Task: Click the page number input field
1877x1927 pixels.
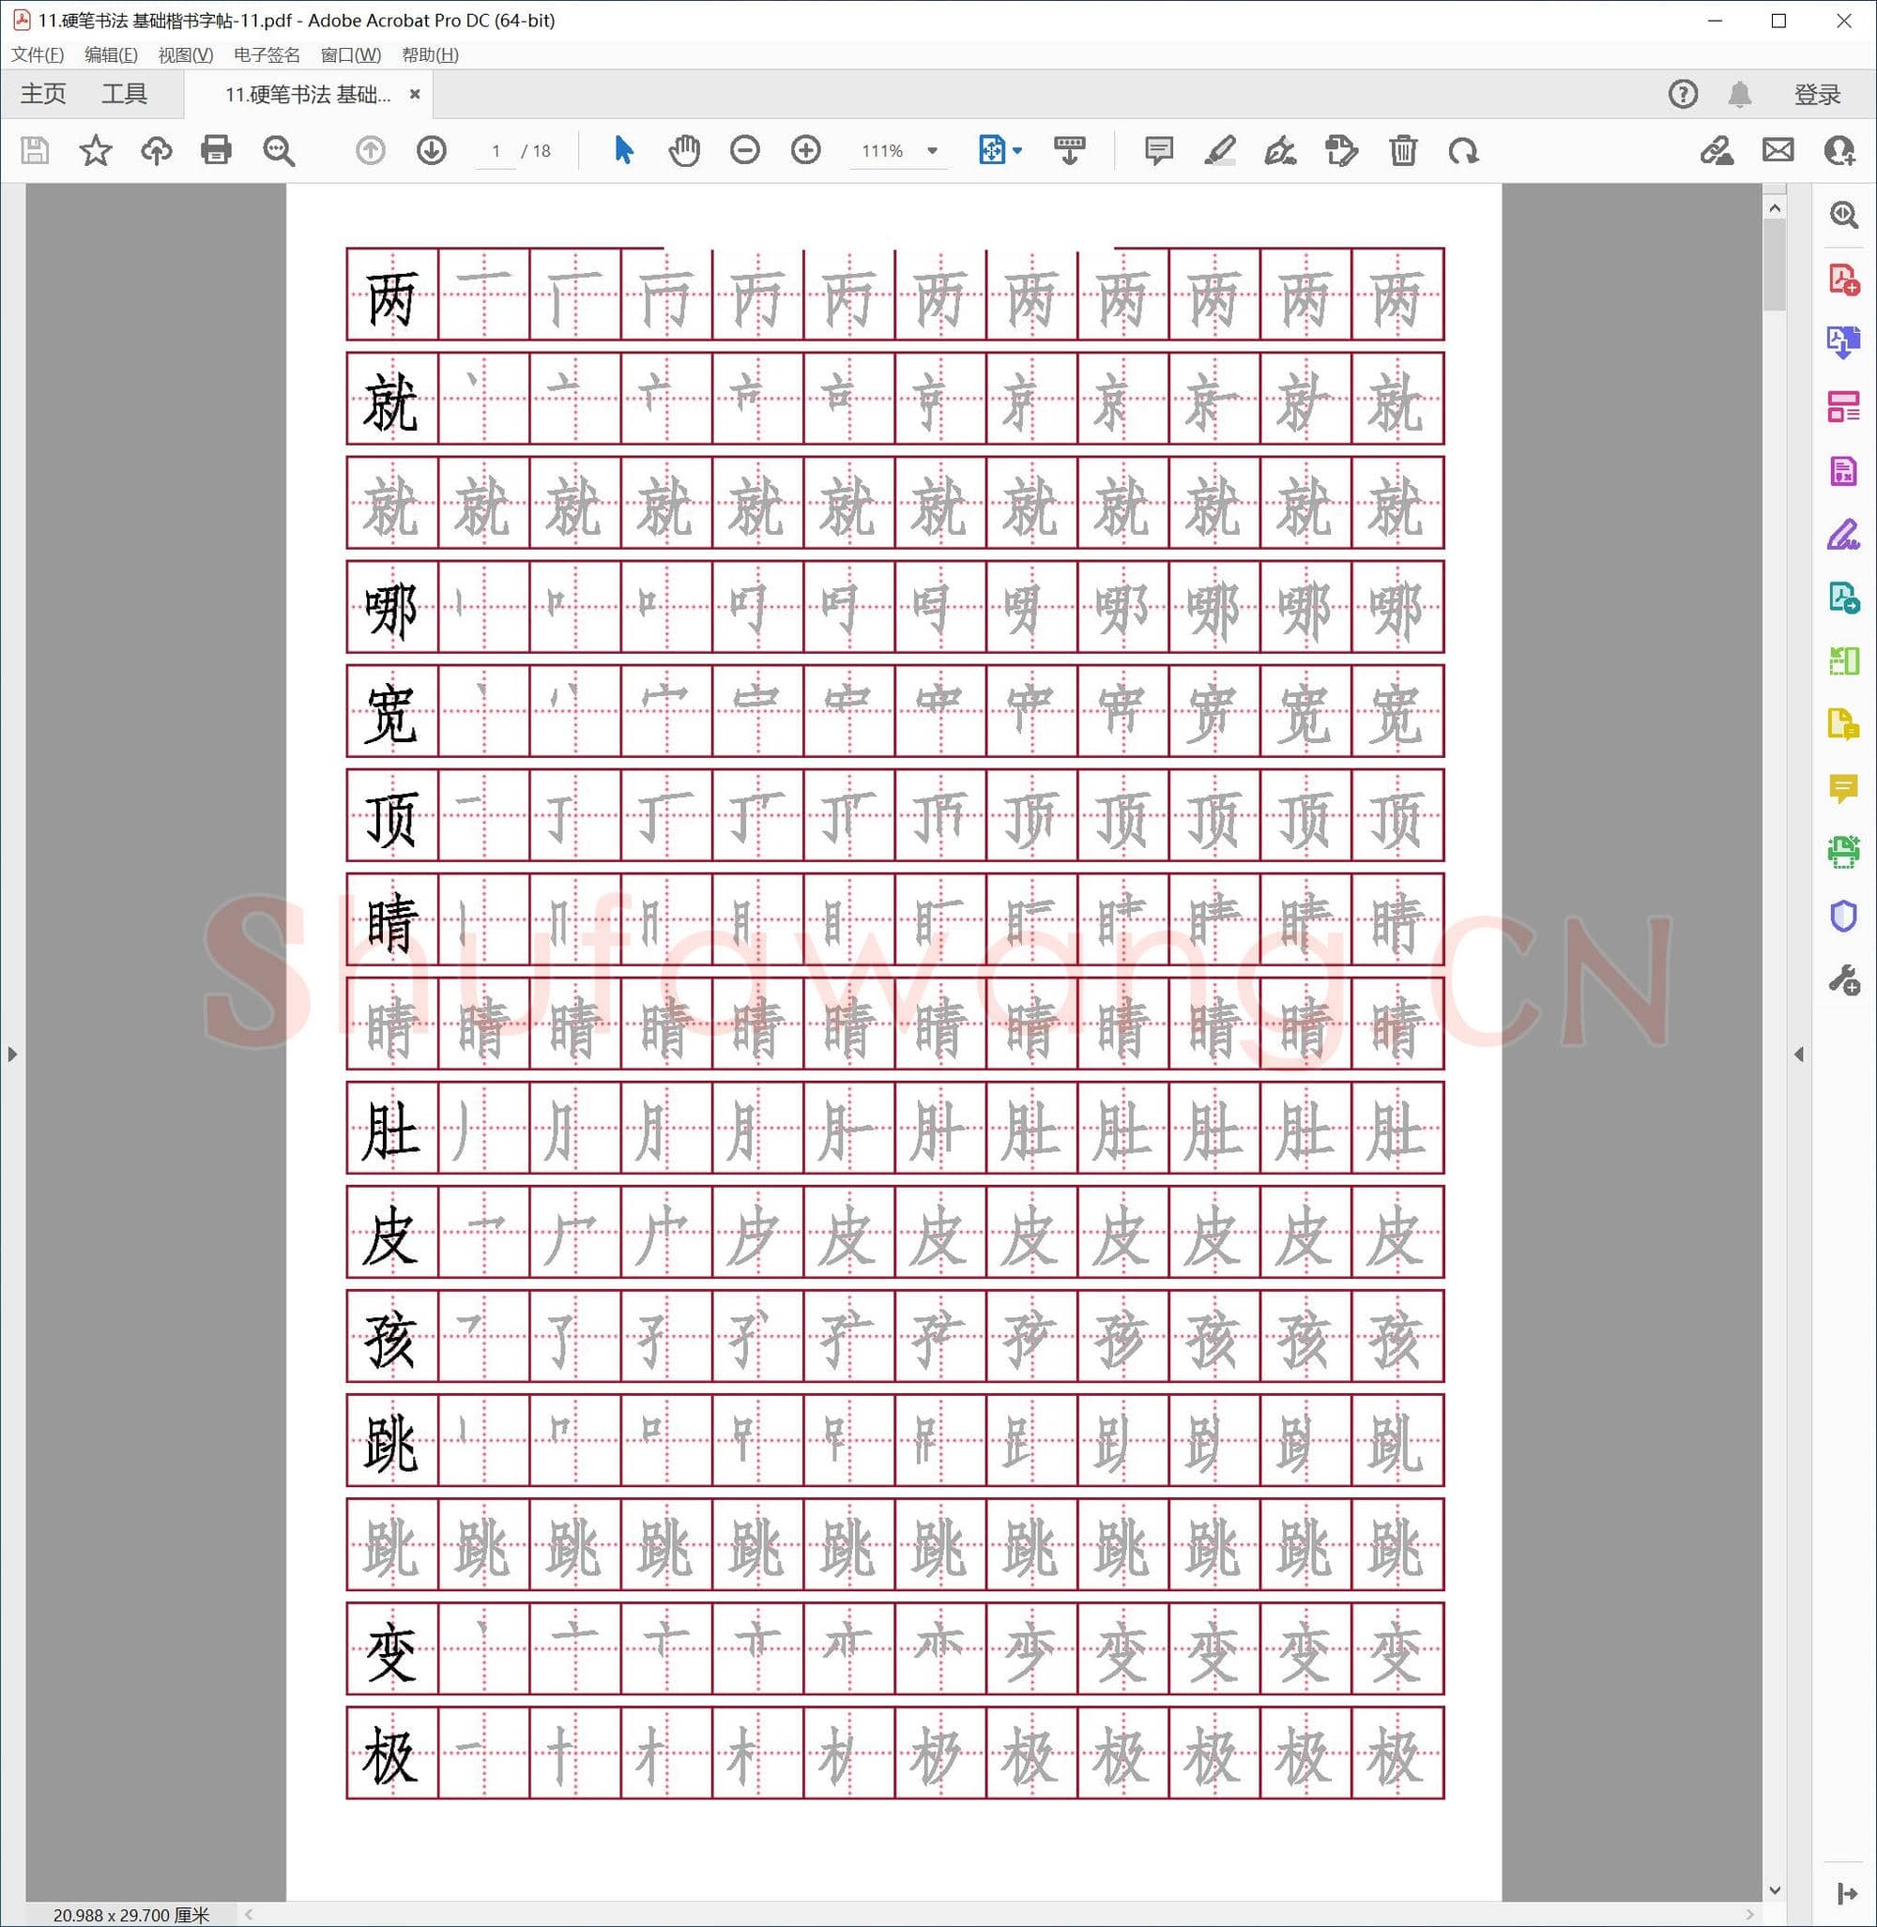Action: click(x=496, y=151)
